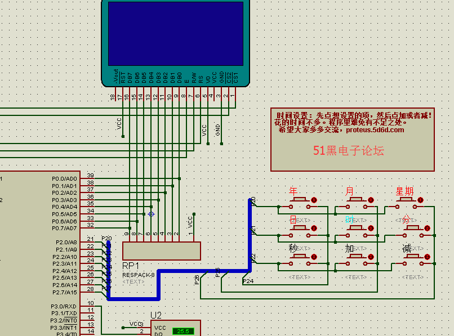Click the RP1 reference label
This screenshot has width=454, height=336.
pyautogui.click(x=131, y=266)
